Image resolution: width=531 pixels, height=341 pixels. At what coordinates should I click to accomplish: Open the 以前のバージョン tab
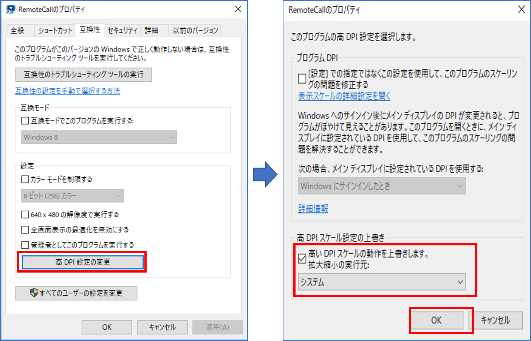[x=195, y=31]
